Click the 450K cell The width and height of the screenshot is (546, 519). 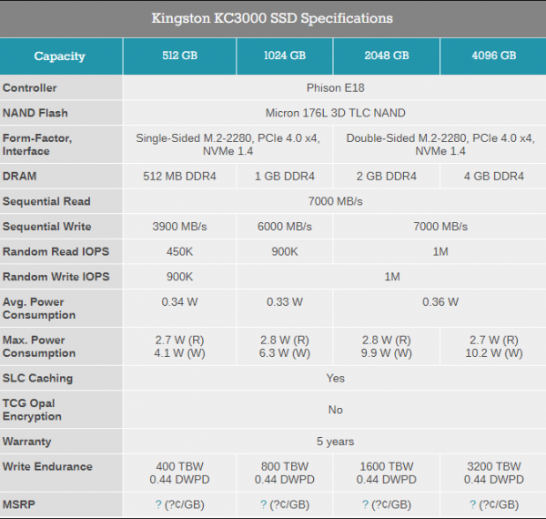[179, 251]
